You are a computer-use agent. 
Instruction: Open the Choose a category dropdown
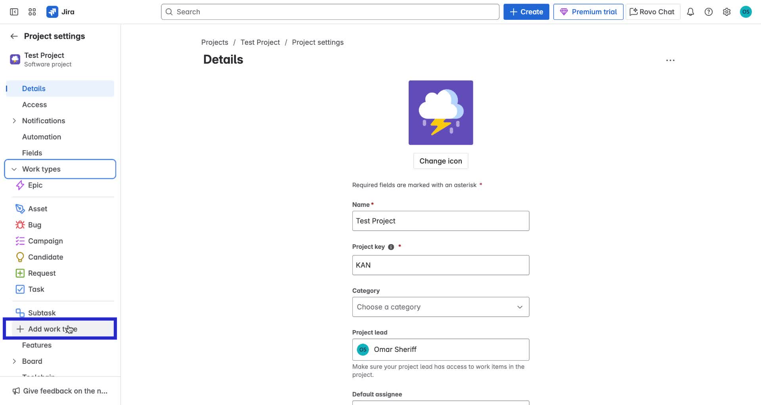[440, 307]
